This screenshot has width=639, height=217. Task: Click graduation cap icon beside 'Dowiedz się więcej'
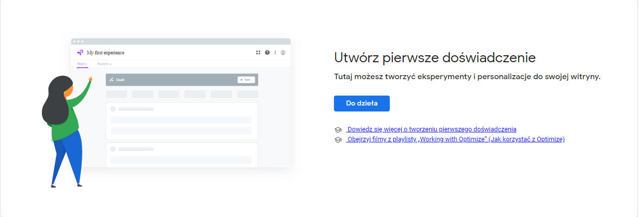pos(338,130)
